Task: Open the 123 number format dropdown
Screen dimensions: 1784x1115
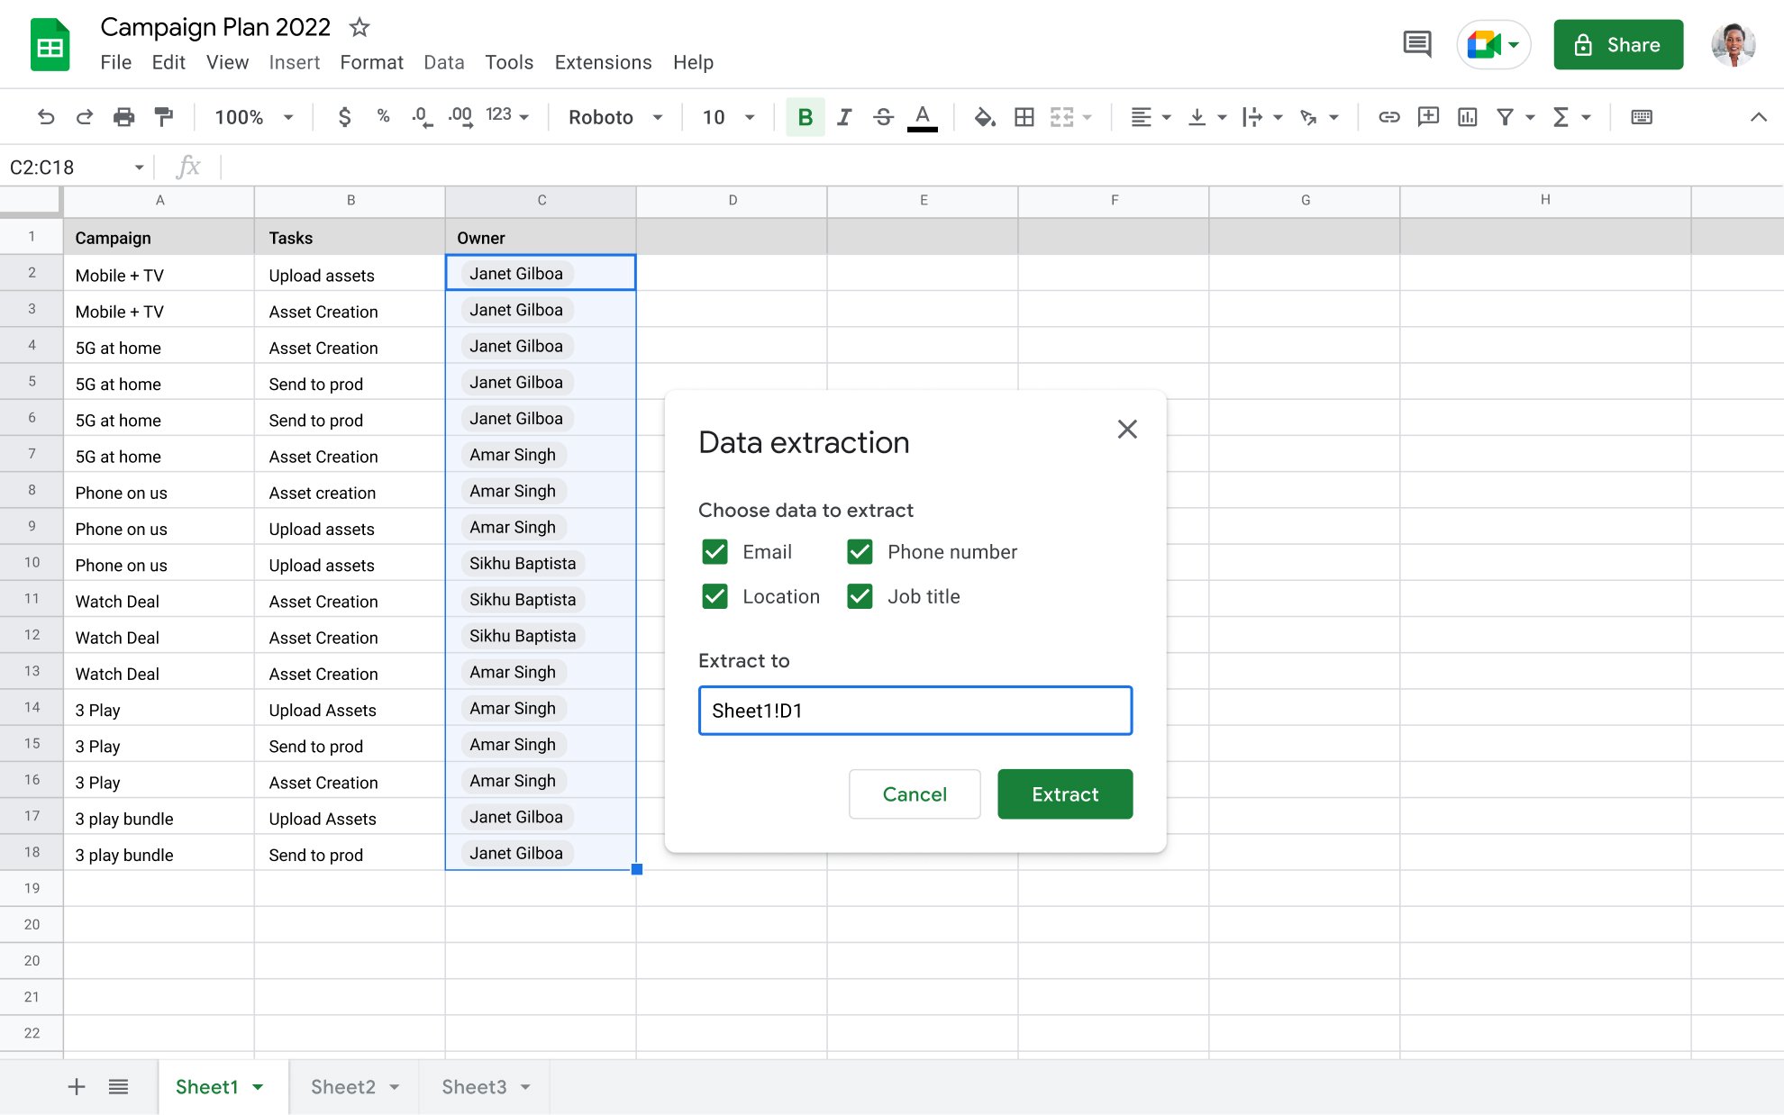Action: click(x=507, y=115)
